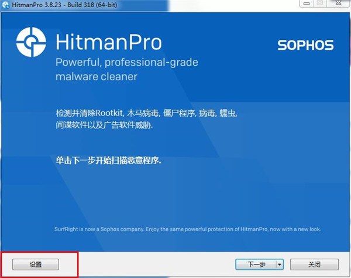Expand the 下一步 dropdown arrow
Screen dimensions: 351x278
(x=280, y=265)
